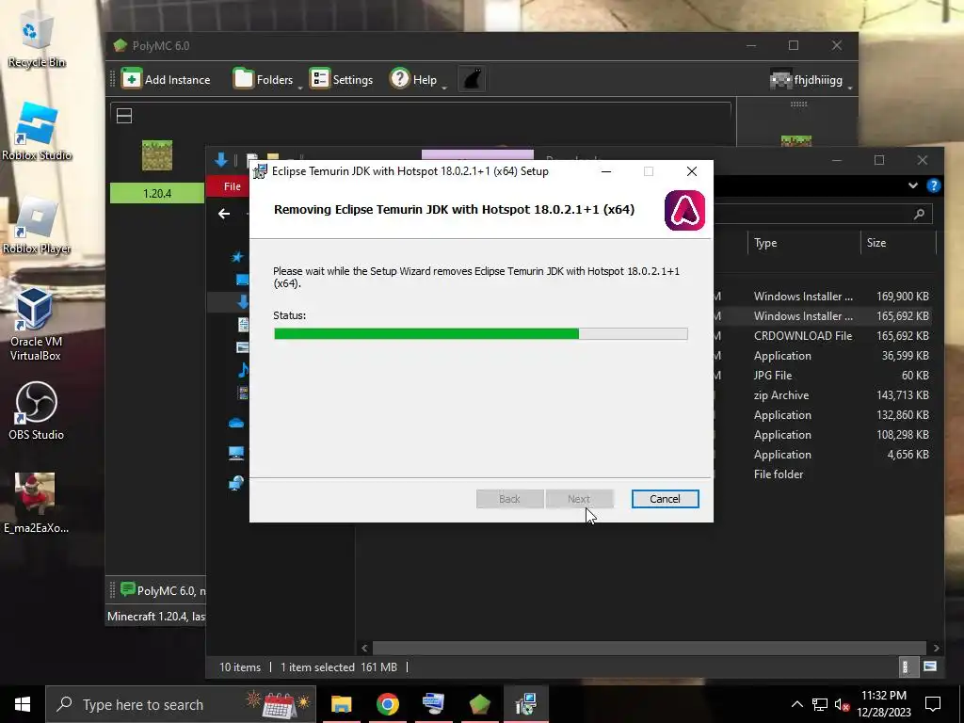Click the Setup dialog title bar installer icon
Screen dimensions: 964x723
[x=260, y=171]
